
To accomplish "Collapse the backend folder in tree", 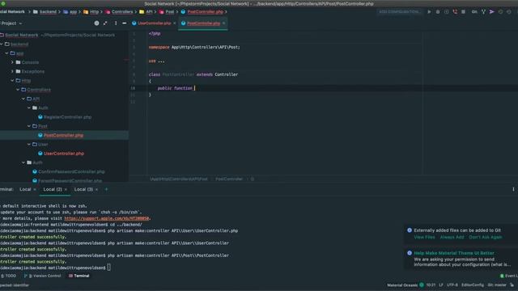I will pos(2,44).
